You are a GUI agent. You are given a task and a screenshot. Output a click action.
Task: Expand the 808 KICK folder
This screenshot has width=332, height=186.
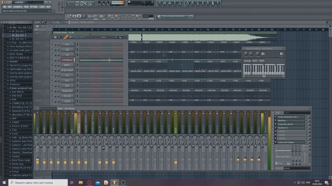coord(17,96)
